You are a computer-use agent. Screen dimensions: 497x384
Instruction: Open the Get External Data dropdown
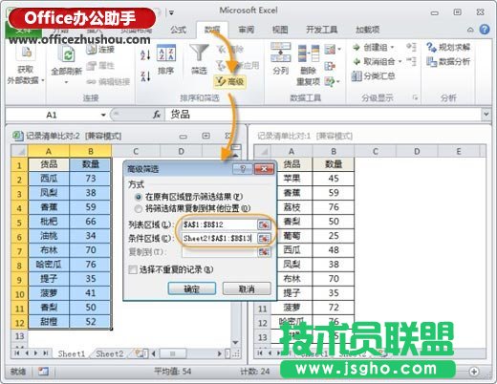click(43, 80)
